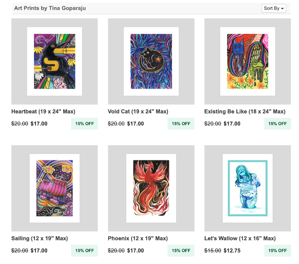Click the 15% OFF badge under Void Cat
299x264 pixels.
181,124
